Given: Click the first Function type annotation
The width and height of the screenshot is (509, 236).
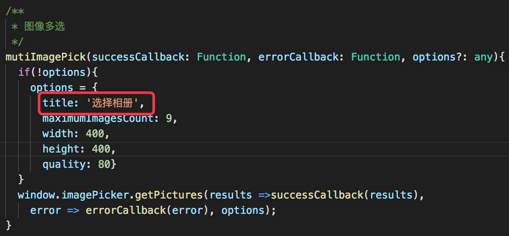Looking at the screenshot, I should tap(221, 57).
